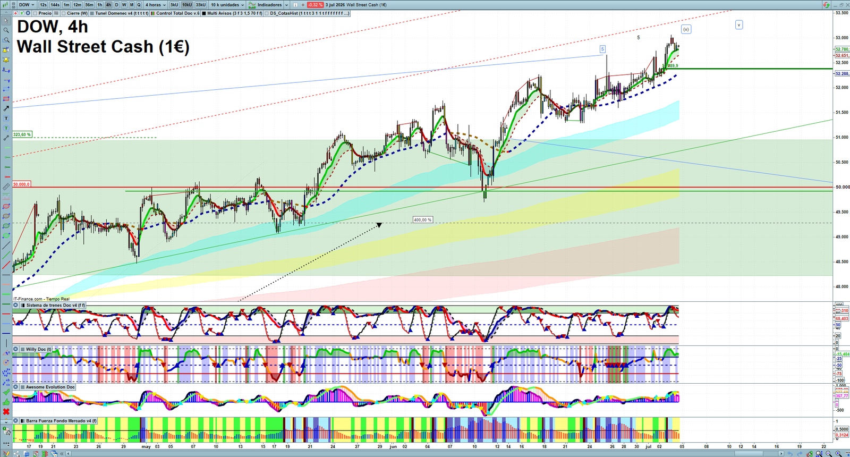Select the W weekly timeframe
This screenshot has width=850, height=457.
[x=124, y=5]
